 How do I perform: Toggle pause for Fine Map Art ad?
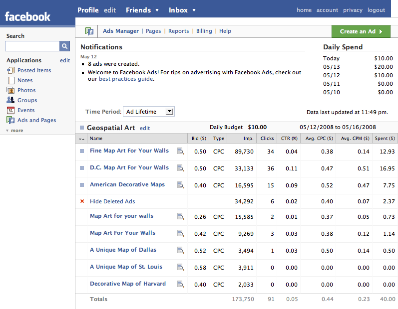82,151
